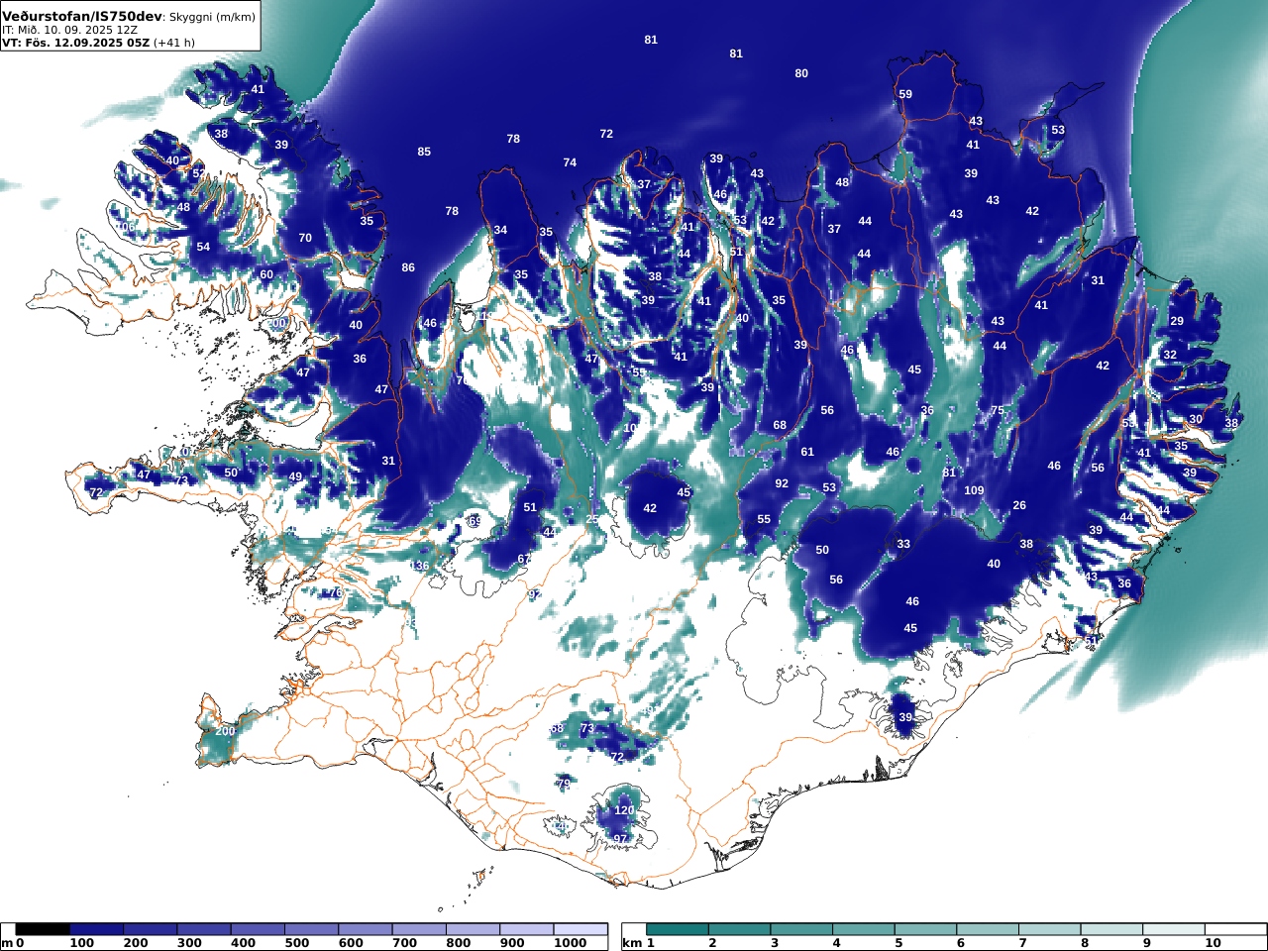Click the visibility value 33 on the glacier
Viewport: 1268px width, 951px height.
pyautogui.click(x=903, y=544)
